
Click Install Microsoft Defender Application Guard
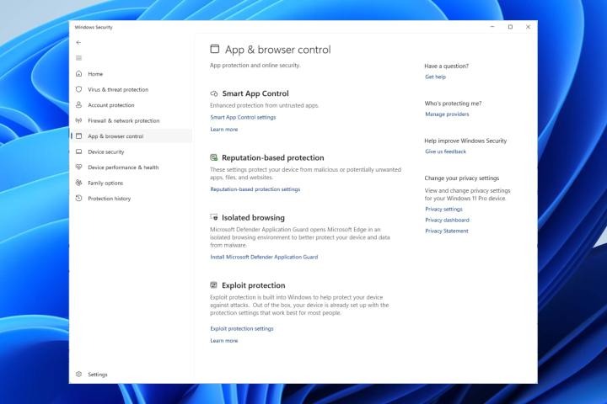(x=264, y=257)
